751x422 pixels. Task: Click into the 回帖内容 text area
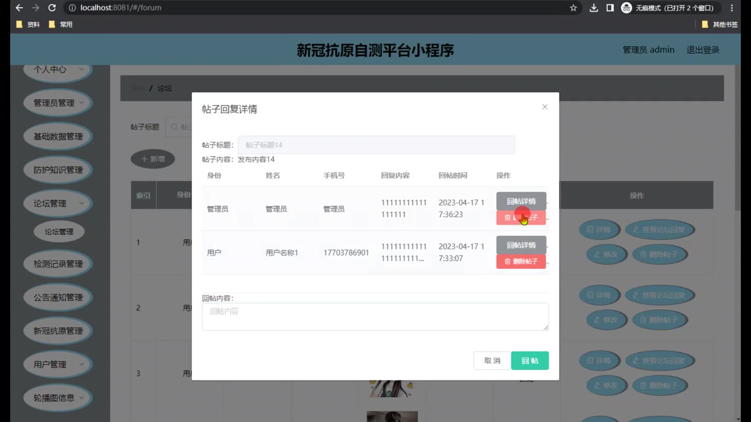point(375,316)
